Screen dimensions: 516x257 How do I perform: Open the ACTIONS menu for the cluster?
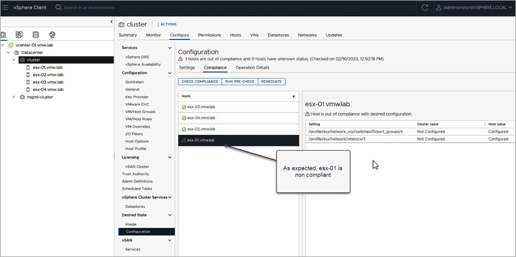point(167,24)
